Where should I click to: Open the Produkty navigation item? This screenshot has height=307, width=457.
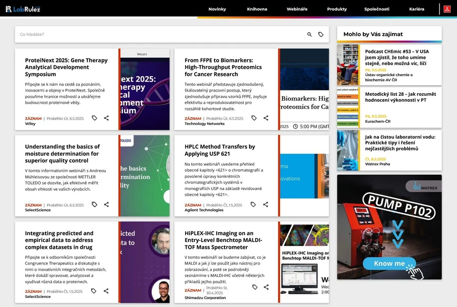tap(337, 9)
